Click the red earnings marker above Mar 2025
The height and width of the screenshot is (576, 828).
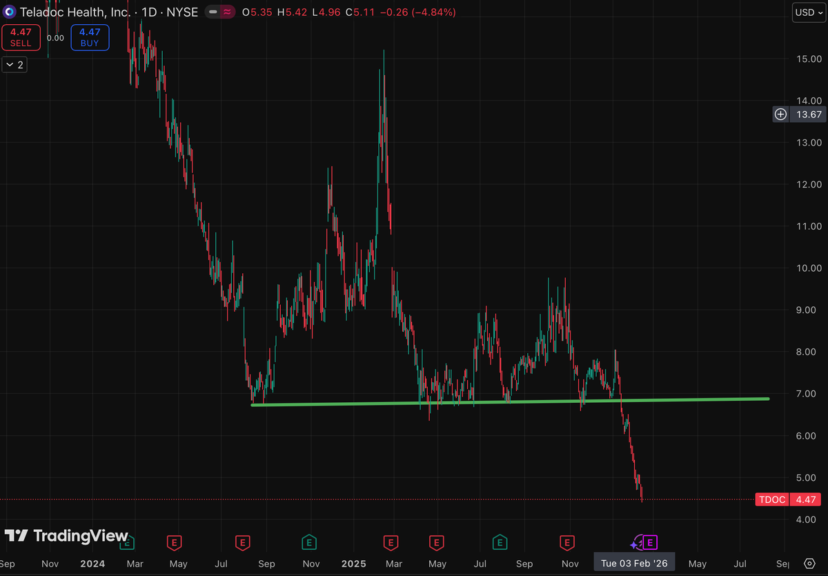(391, 543)
